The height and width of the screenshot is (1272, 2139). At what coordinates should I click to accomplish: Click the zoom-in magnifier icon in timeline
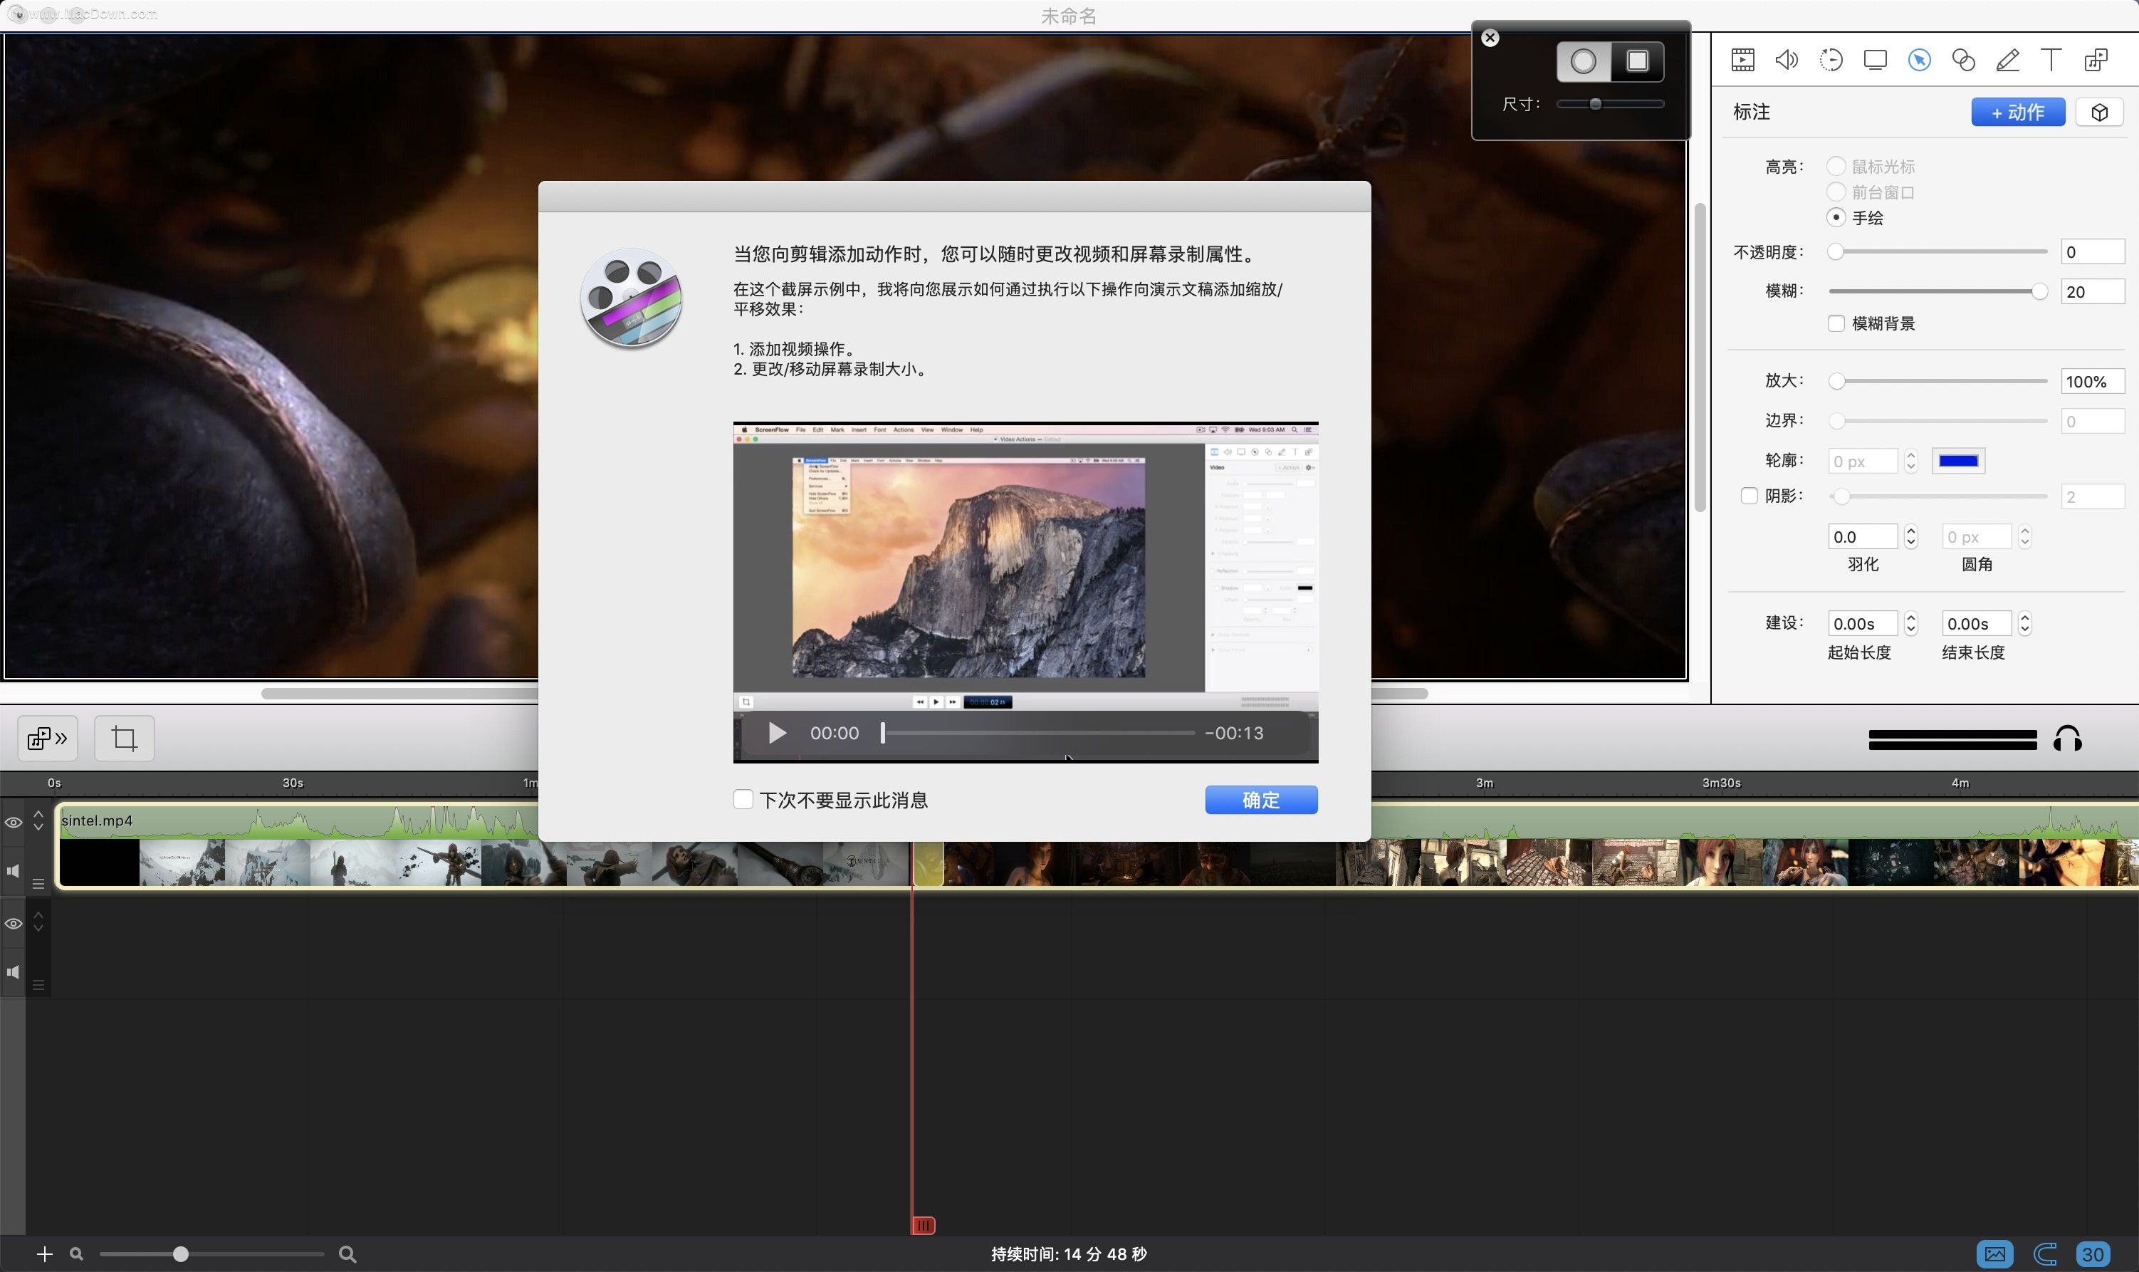click(347, 1254)
